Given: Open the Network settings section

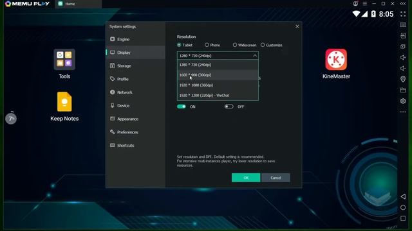Looking at the screenshot, I should tap(136, 92).
